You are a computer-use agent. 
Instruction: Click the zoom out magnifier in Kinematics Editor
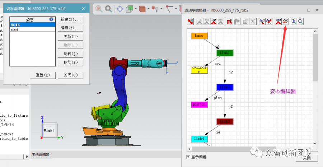300,22
